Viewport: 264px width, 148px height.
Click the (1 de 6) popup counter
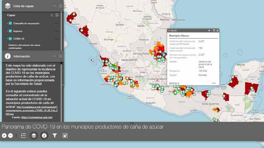point(172,31)
